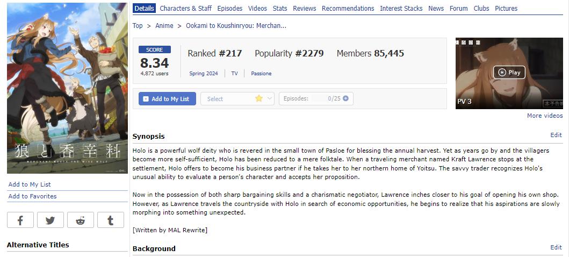Play the PV 3 video

[x=509, y=73]
